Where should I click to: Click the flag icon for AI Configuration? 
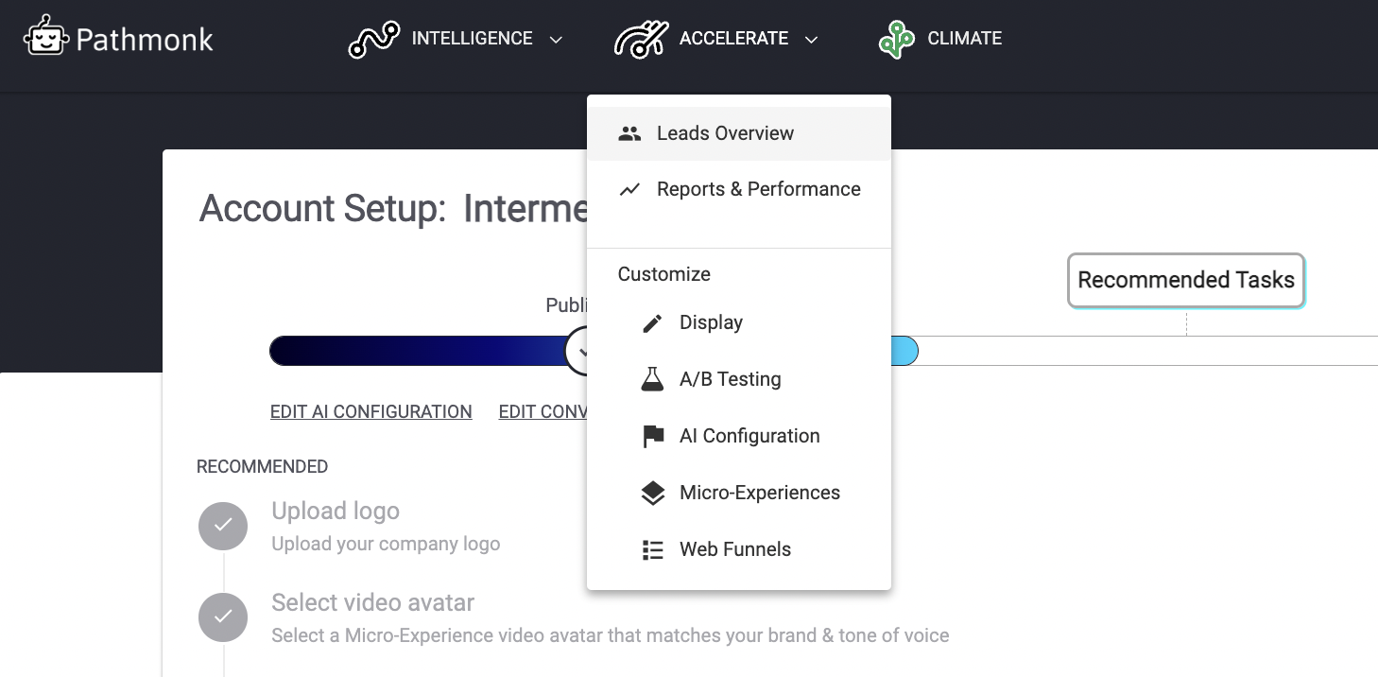652,437
